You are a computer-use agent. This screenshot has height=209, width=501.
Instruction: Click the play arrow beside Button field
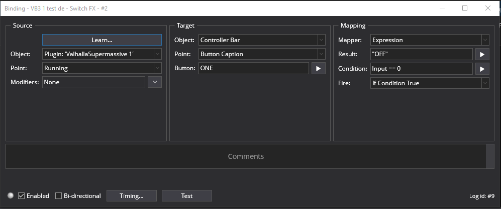[x=319, y=68]
